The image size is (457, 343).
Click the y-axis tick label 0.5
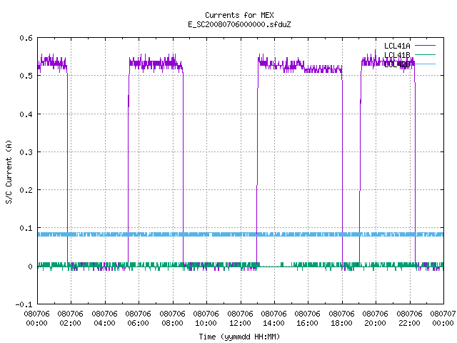pos(26,76)
